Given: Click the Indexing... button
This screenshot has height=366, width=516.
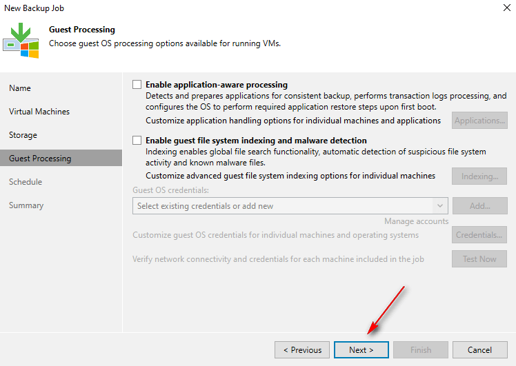Looking at the screenshot, I should pyautogui.click(x=479, y=176).
